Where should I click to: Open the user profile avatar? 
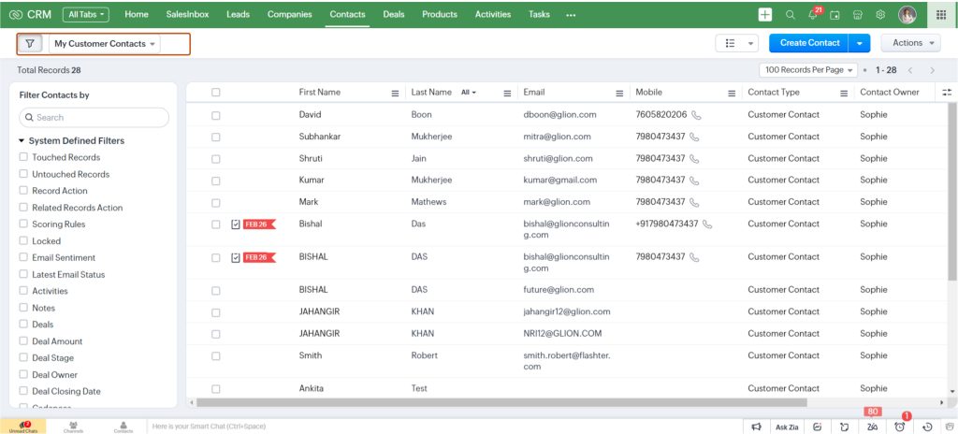907,15
